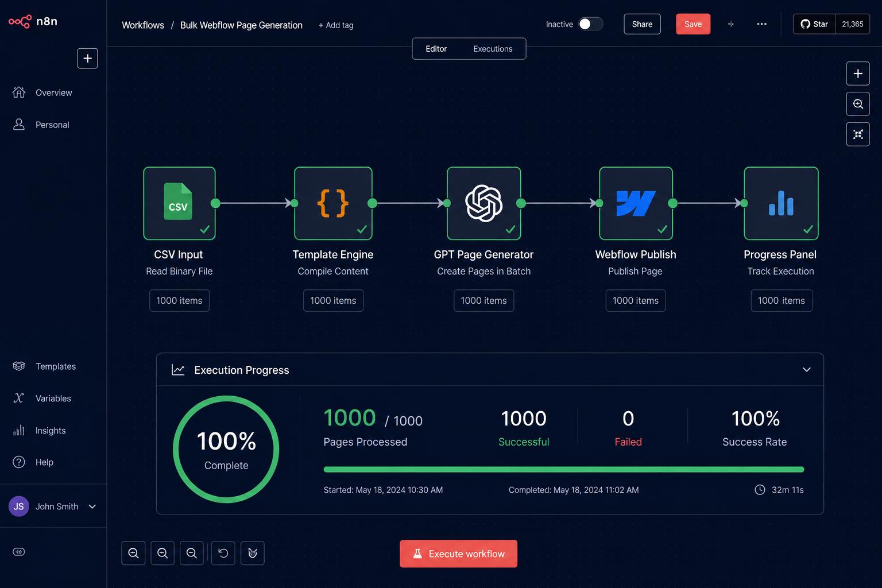Click the 21,365 star count
Screen dimensions: 882x588
point(853,24)
